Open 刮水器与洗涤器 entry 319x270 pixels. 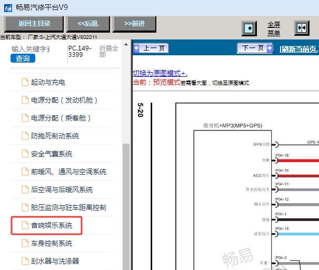coord(55,261)
